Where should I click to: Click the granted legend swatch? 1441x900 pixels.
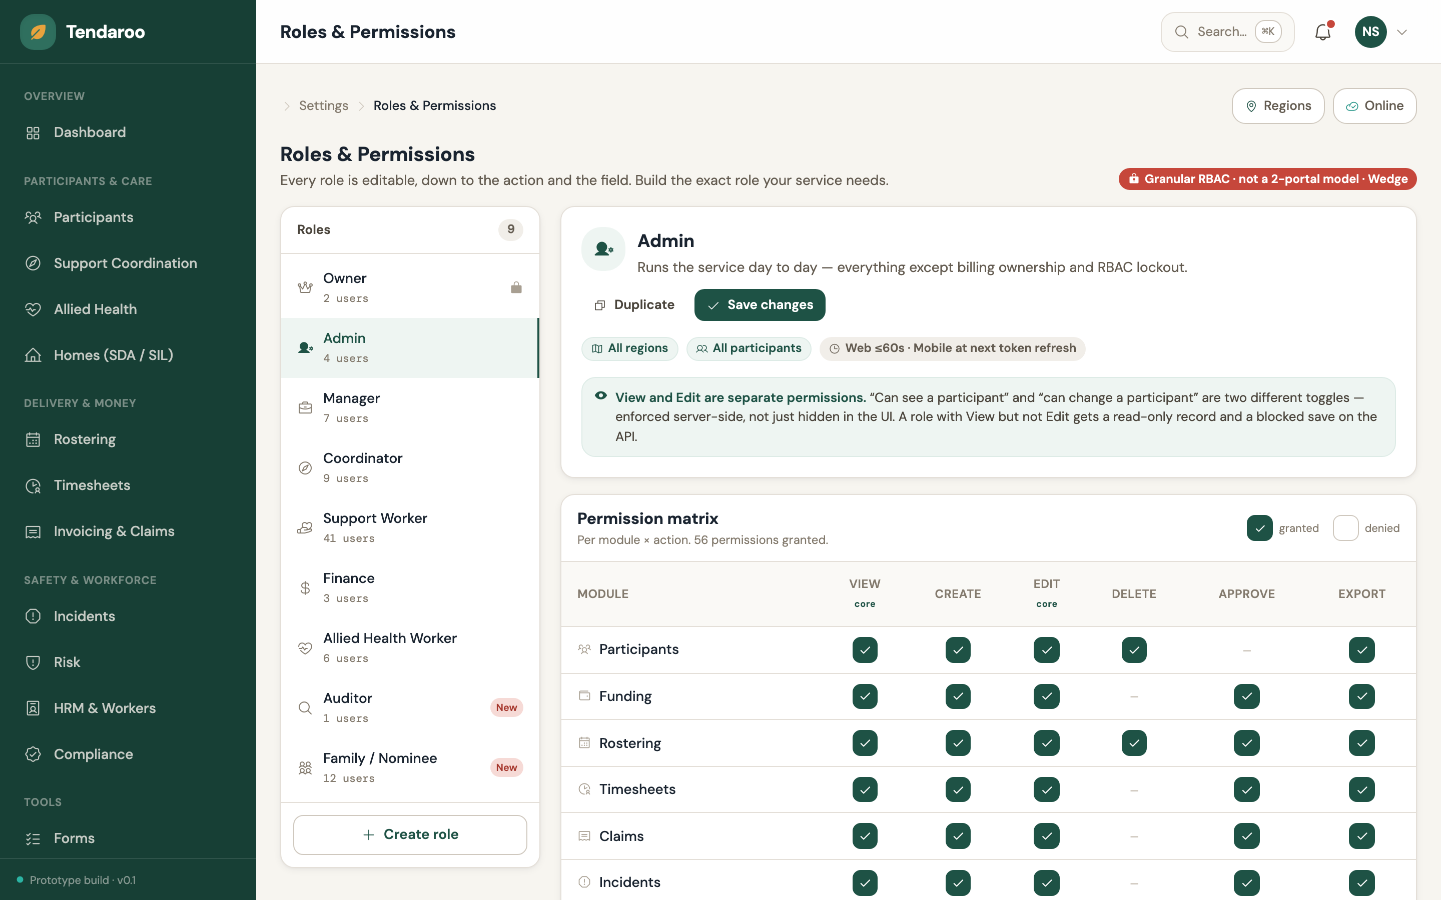[1259, 528]
